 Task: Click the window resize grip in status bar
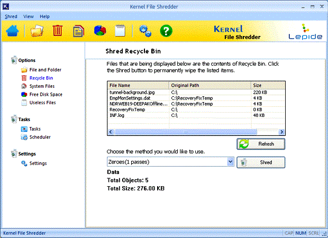coord(324,234)
